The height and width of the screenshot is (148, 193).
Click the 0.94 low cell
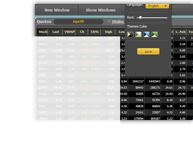(x=124, y=82)
